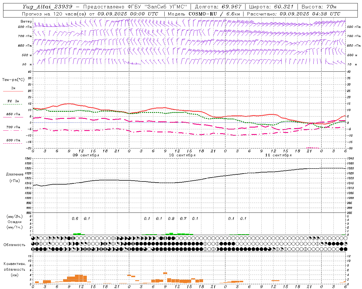Select the longitude value Долгота: 69.967
The image size is (362, 289).
point(218,7)
